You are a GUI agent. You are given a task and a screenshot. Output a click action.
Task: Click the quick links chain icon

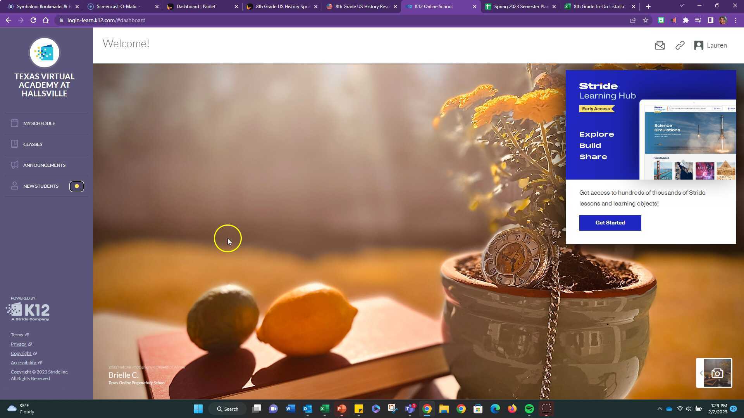680,46
